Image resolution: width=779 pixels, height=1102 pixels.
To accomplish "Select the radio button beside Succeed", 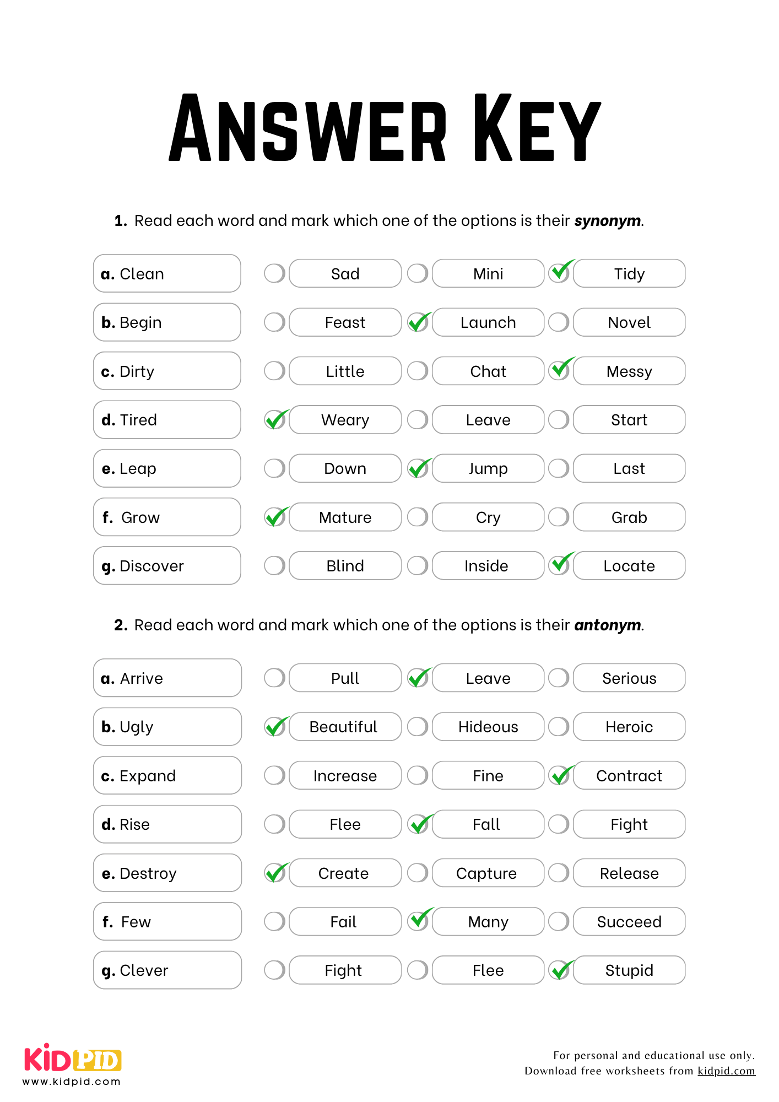I will pyautogui.click(x=559, y=921).
